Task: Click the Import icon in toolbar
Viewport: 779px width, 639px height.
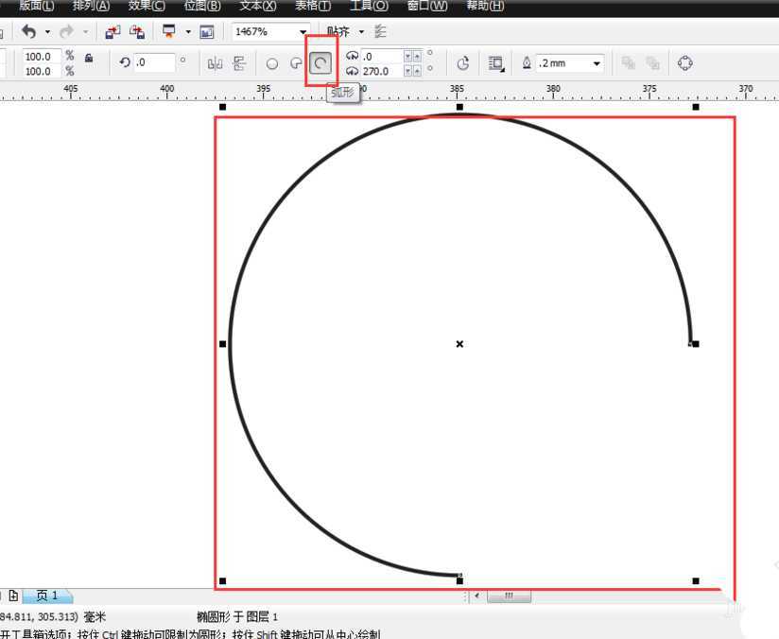Action: pos(113,31)
